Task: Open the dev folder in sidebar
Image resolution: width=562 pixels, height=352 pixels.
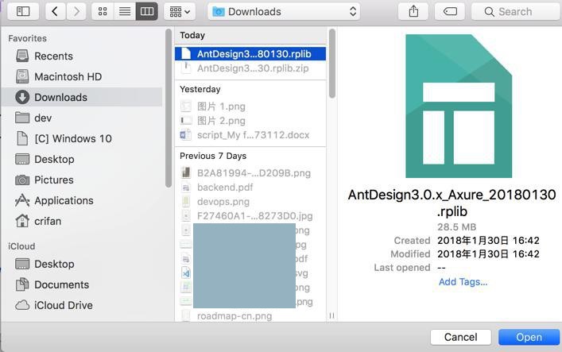Action: point(82,118)
